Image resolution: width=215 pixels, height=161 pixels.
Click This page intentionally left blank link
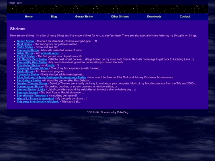click(x=38, y=101)
